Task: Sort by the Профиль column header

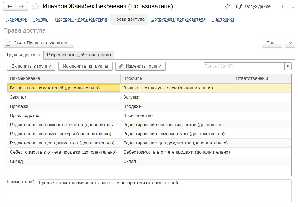Action: (177, 78)
